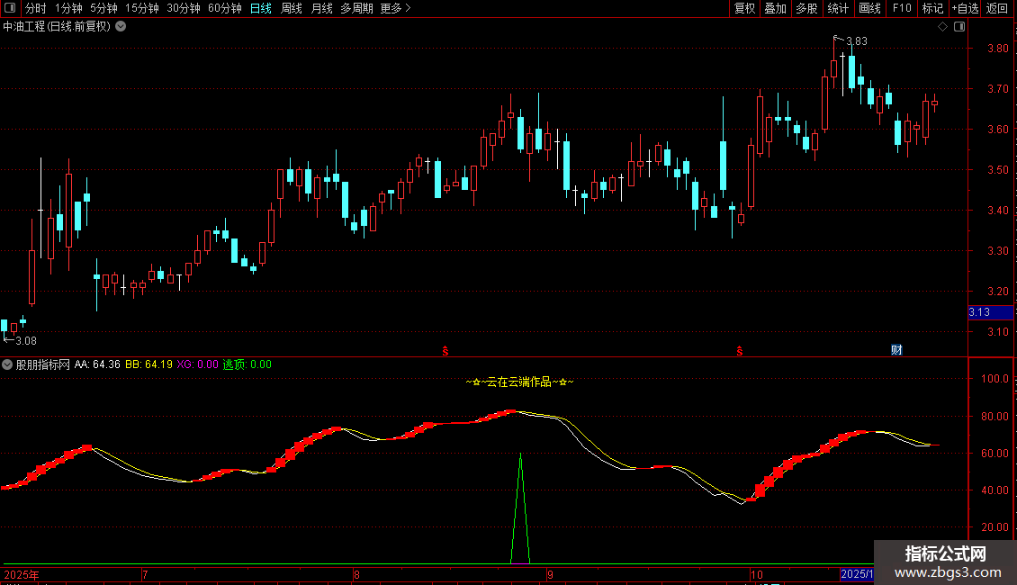This screenshot has width=1017, height=585.
Task: Click the 3.80 price axis label
Action: [997, 49]
